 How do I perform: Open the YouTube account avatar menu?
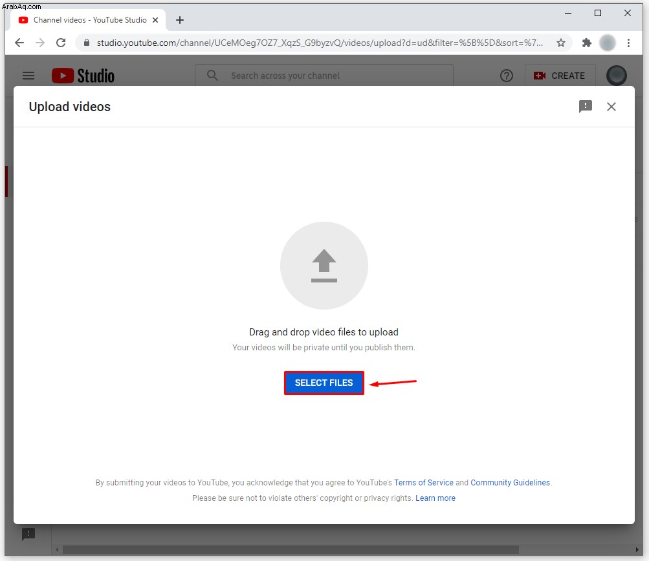616,76
